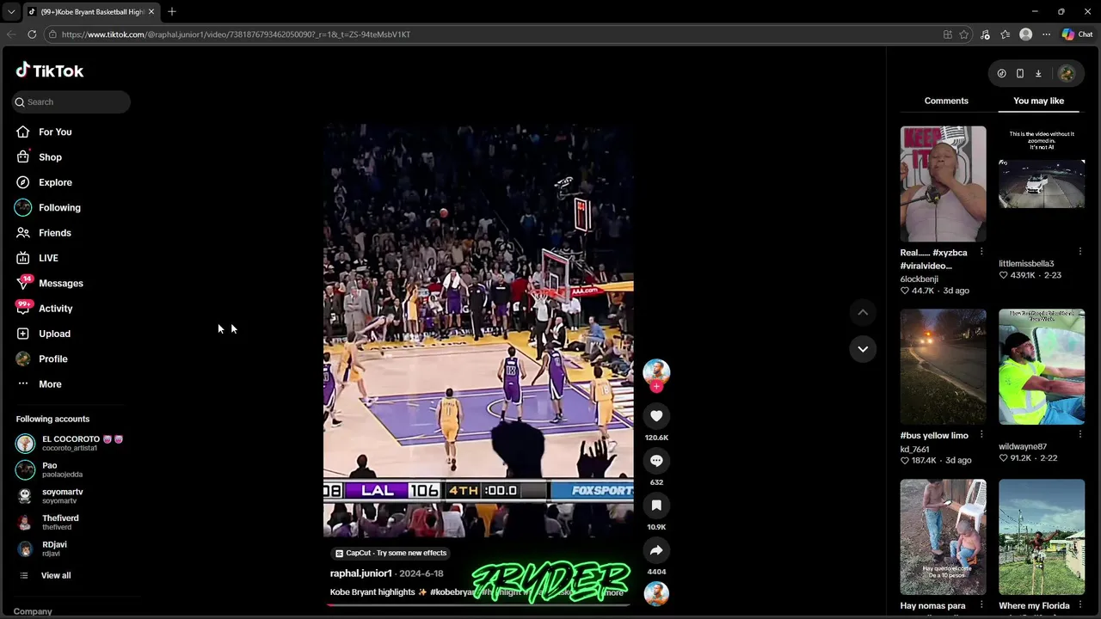The height and width of the screenshot is (619, 1101).
Task: Open littlemissbella3 suggested video thumbnail
Action: [x=1042, y=184]
